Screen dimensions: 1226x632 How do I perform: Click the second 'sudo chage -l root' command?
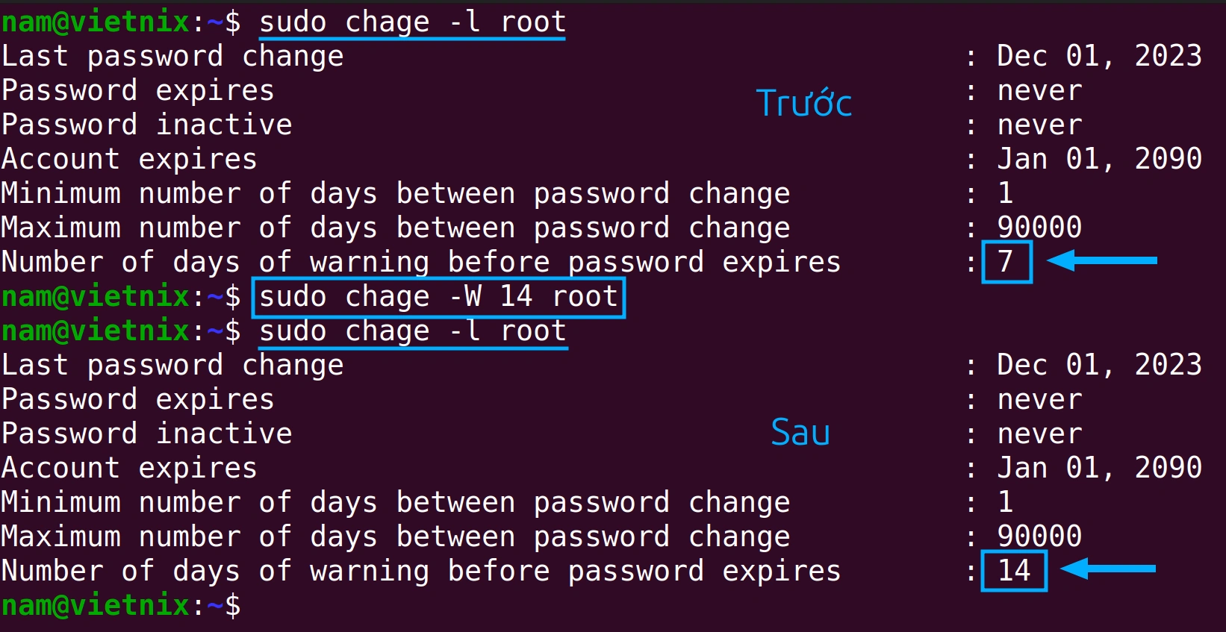click(x=412, y=331)
